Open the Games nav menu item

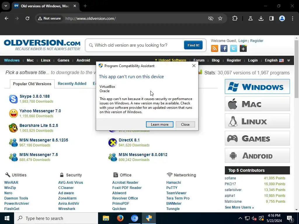63,60
